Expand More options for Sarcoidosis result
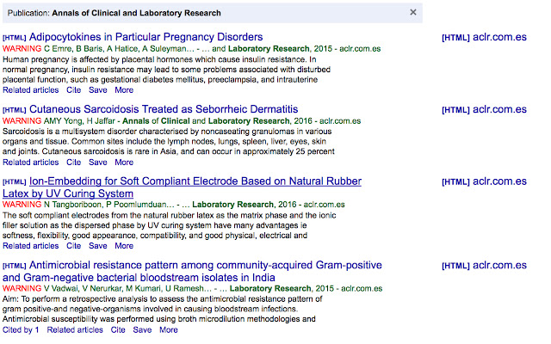The image size is (551, 344). [124, 162]
